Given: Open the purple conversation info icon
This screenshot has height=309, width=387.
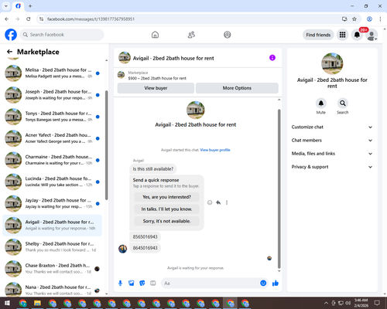Looking at the screenshot, I should coord(272,58).
